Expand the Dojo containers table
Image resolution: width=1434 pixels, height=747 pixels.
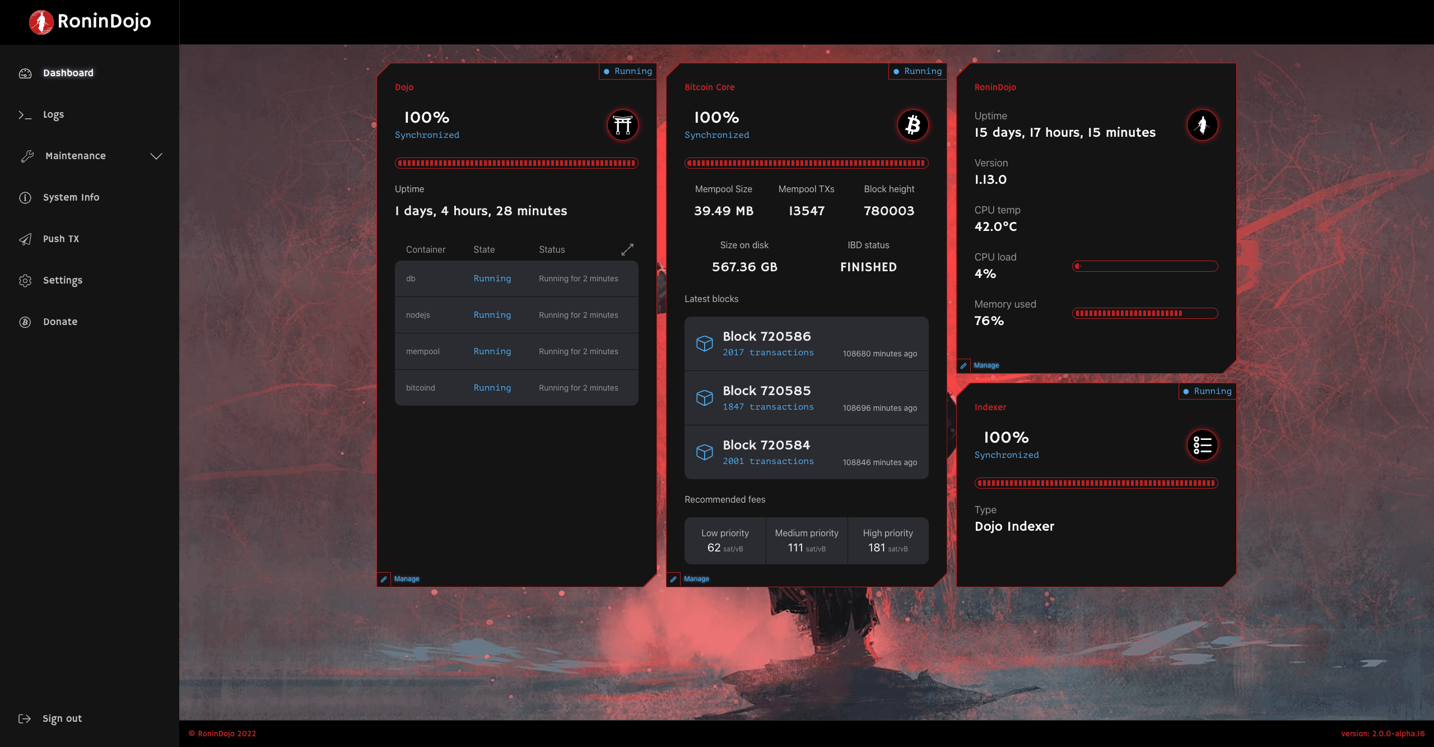tap(627, 249)
